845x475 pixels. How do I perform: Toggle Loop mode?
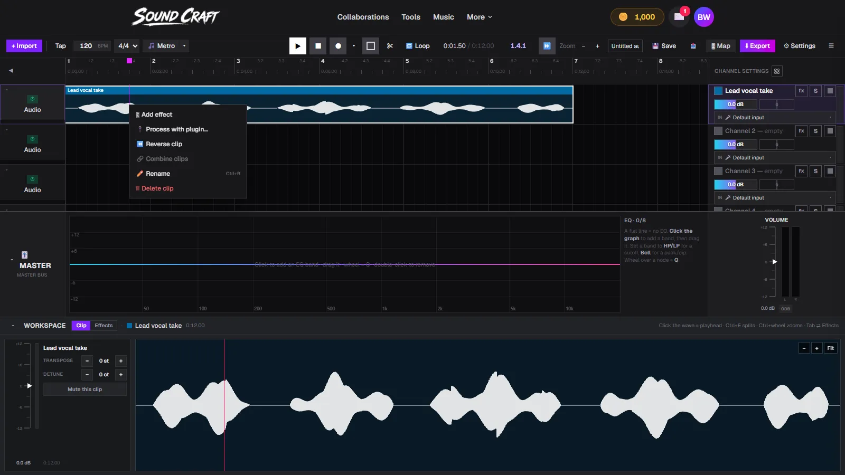coord(417,46)
